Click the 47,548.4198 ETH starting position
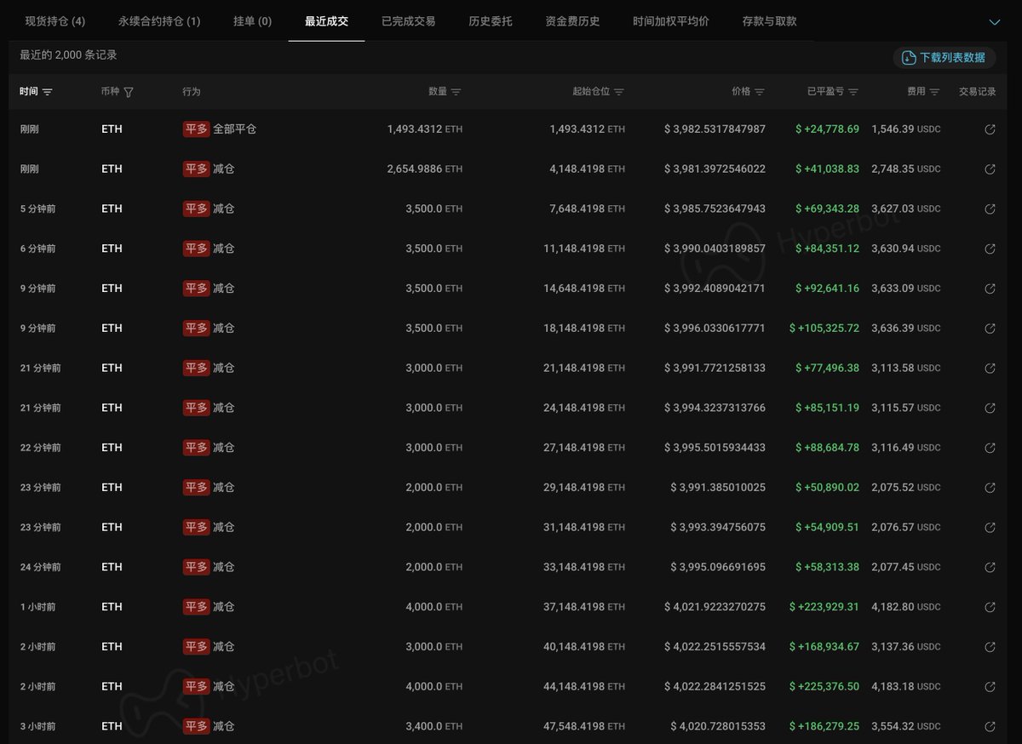The height and width of the screenshot is (744, 1022). (x=584, y=726)
